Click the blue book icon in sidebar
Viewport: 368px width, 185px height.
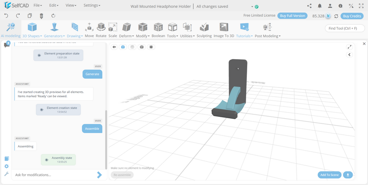[6, 158]
